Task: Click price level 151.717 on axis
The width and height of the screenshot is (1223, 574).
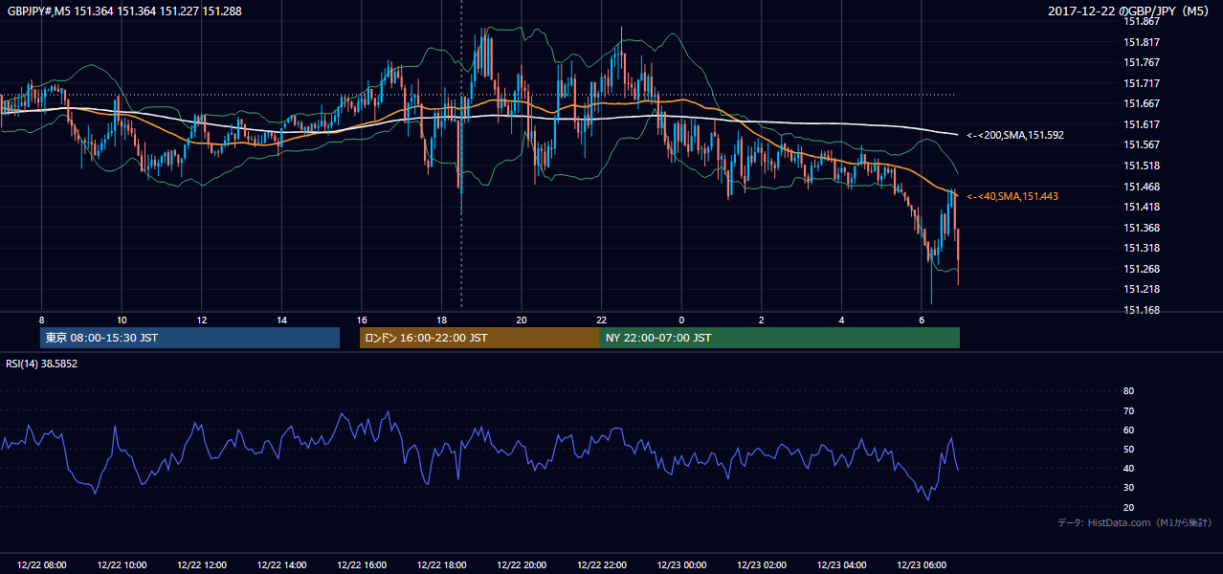Action: point(1142,83)
